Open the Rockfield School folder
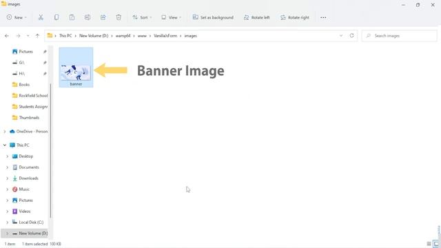The width and height of the screenshot is (441, 248). [x=33, y=96]
